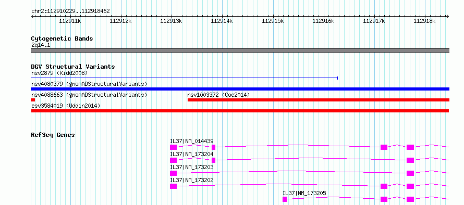Open the IL37|NM_014439 transcript label
The image size is (464, 205).
tap(192, 141)
